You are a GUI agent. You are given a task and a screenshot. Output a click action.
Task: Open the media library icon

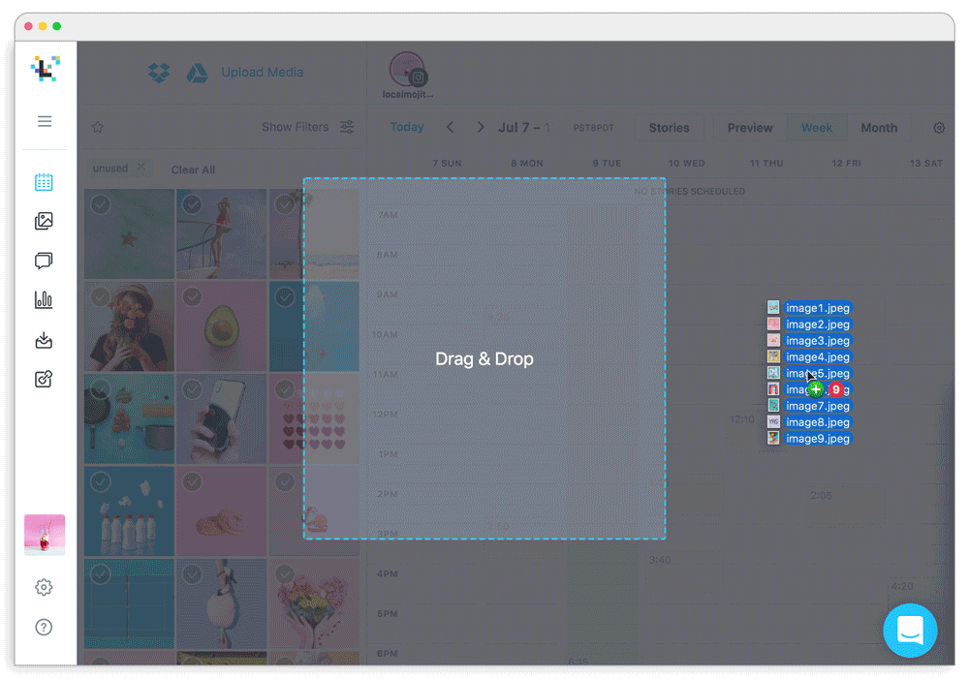pyautogui.click(x=44, y=221)
